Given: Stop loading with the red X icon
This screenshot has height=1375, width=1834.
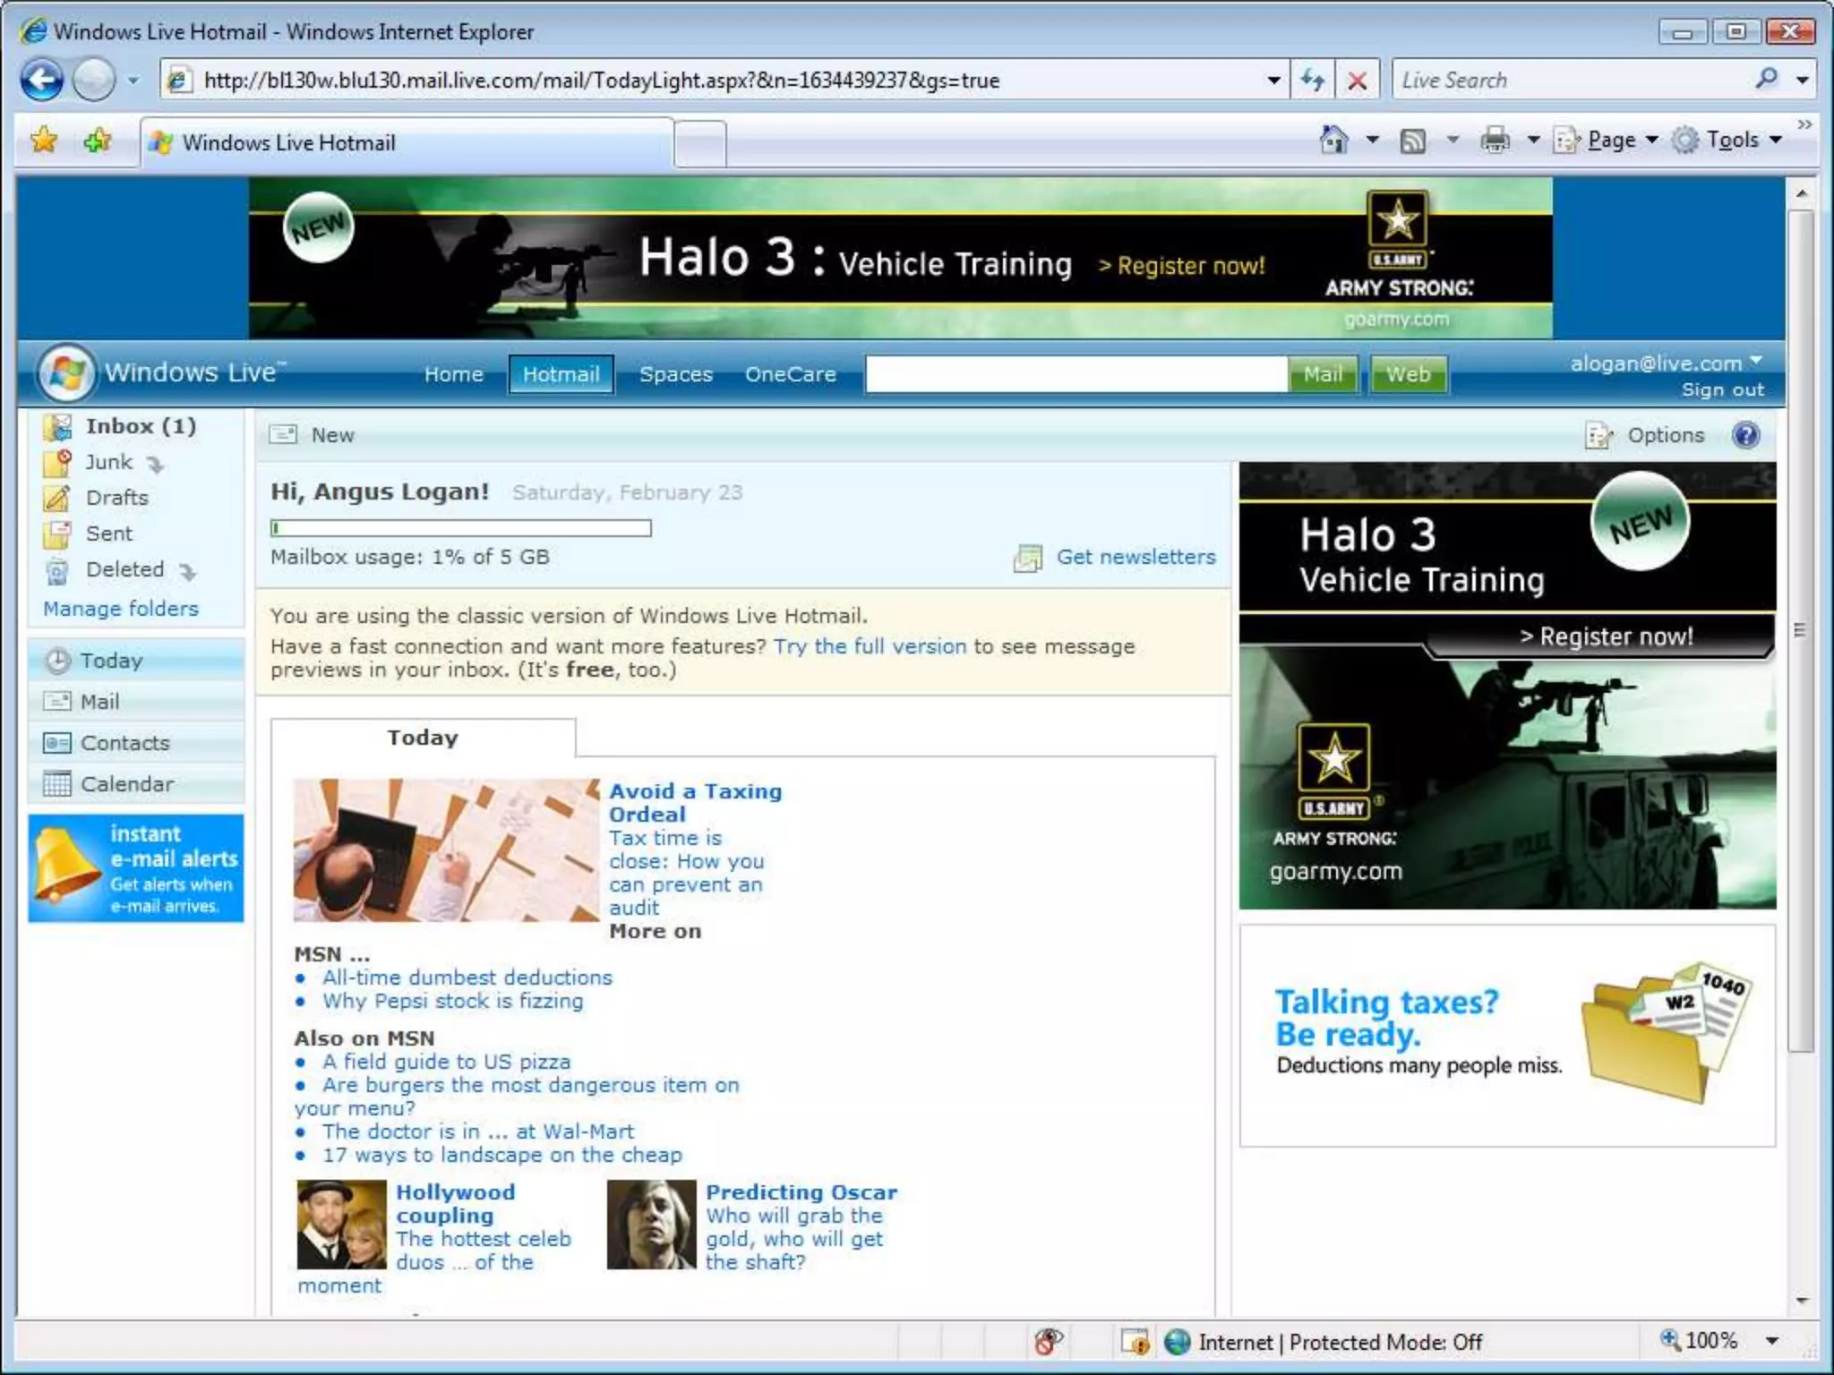Looking at the screenshot, I should click(1358, 81).
